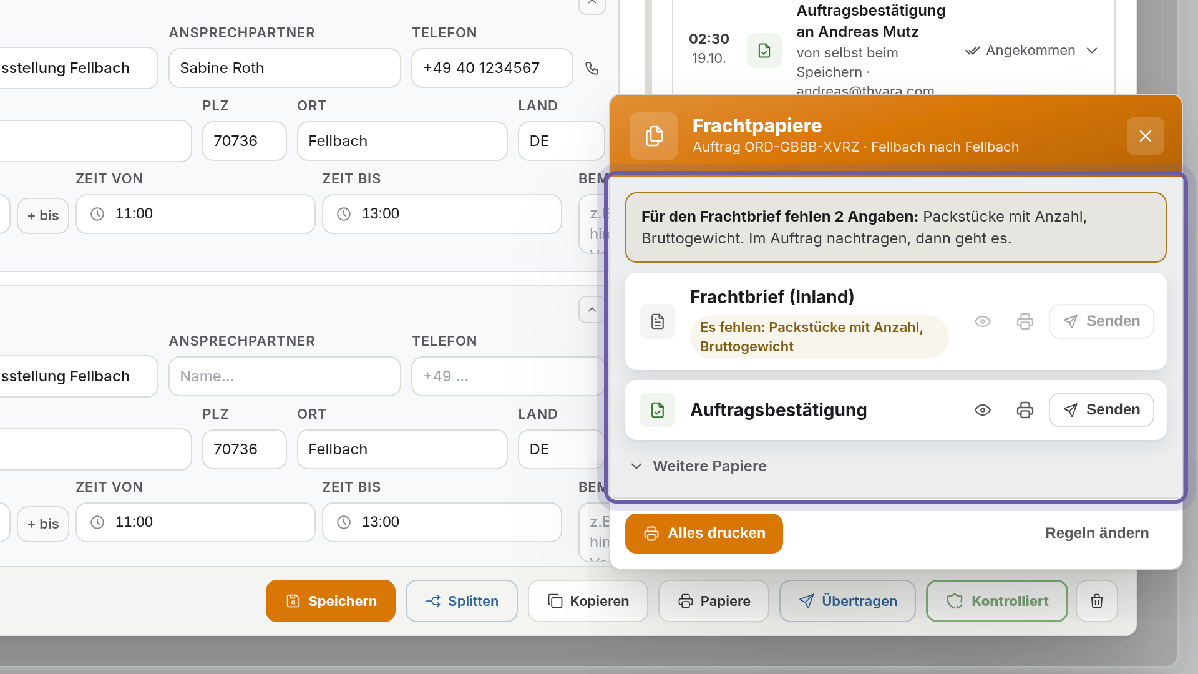Send the Frachtbrief (Inland)

[x=1101, y=321]
